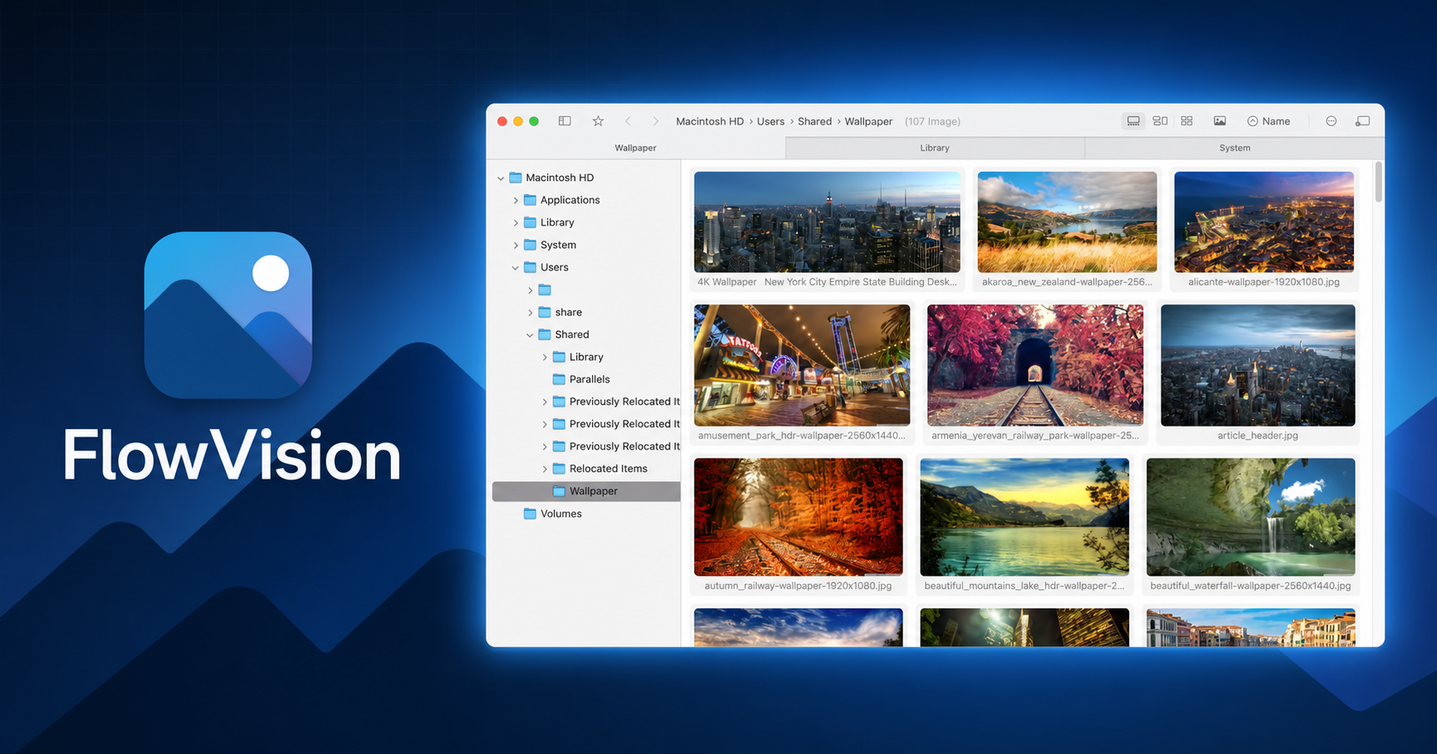Open the alicante-wallpaper thumbnail

1263,222
